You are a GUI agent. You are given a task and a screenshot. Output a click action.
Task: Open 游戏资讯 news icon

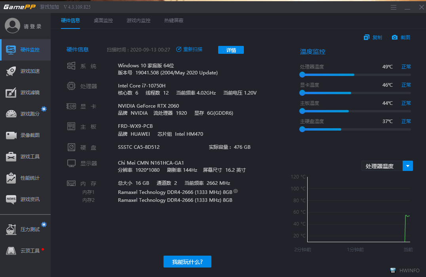(x=11, y=199)
